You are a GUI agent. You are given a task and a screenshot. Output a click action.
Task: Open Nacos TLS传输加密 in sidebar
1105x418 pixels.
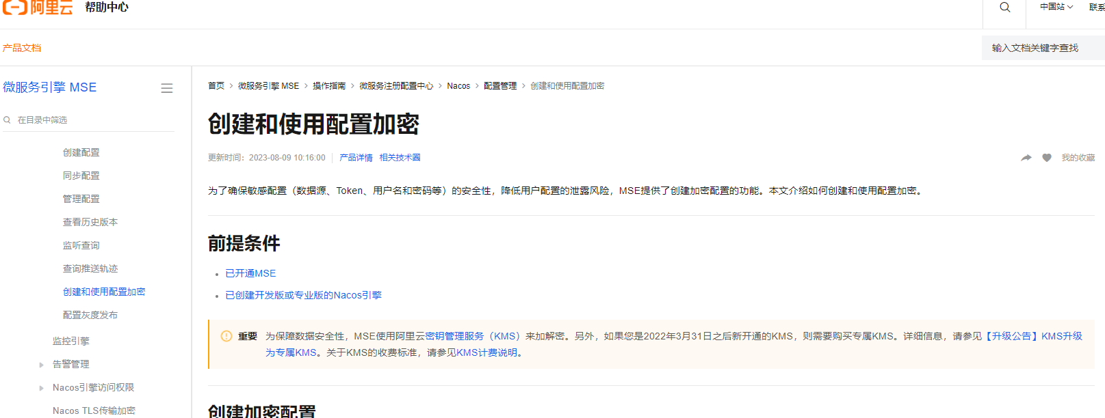pyautogui.click(x=94, y=410)
